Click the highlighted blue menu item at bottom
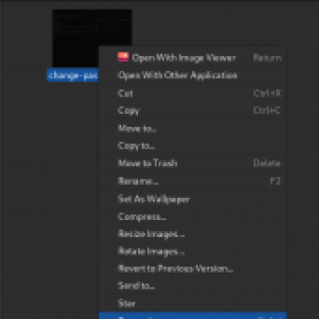The image size is (319, 319). coord(193,316)
